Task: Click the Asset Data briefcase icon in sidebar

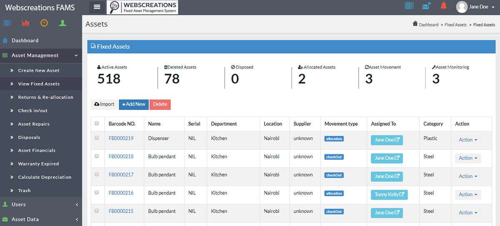Action: click(x=5, y=219)
